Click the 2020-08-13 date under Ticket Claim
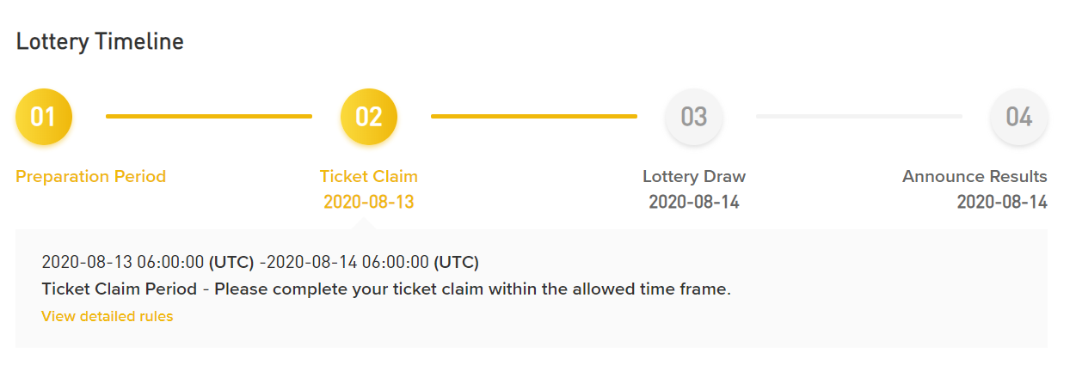 click(369, 203)
